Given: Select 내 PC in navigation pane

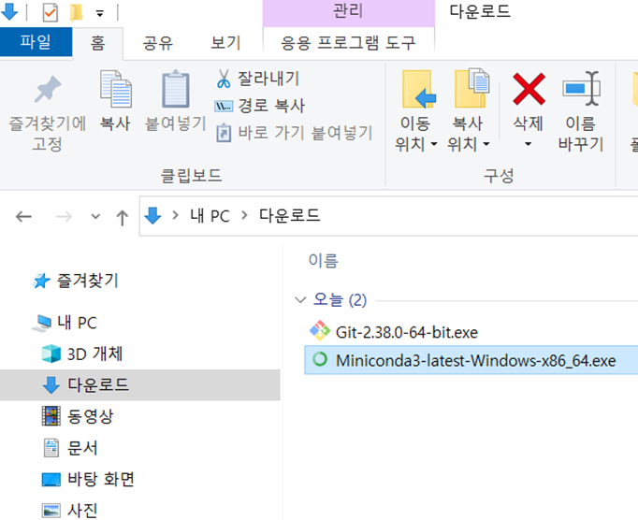Looking at the screenshot, I should pyautogui.click(x=65, y=323).
